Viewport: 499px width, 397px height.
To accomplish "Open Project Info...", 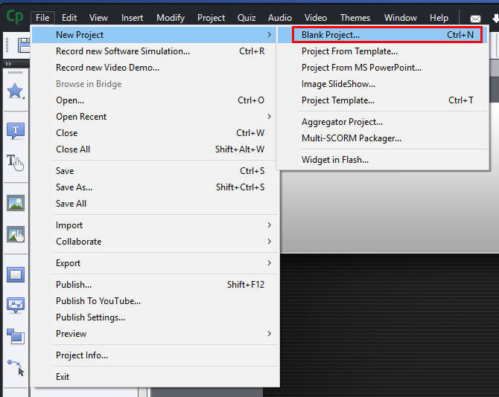I will pos(154,355).
